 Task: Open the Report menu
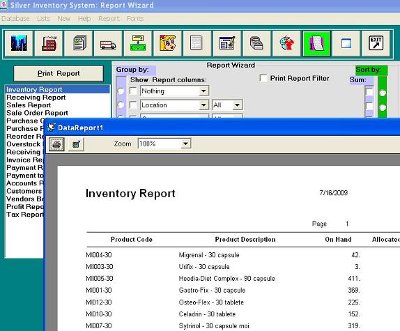109,19
